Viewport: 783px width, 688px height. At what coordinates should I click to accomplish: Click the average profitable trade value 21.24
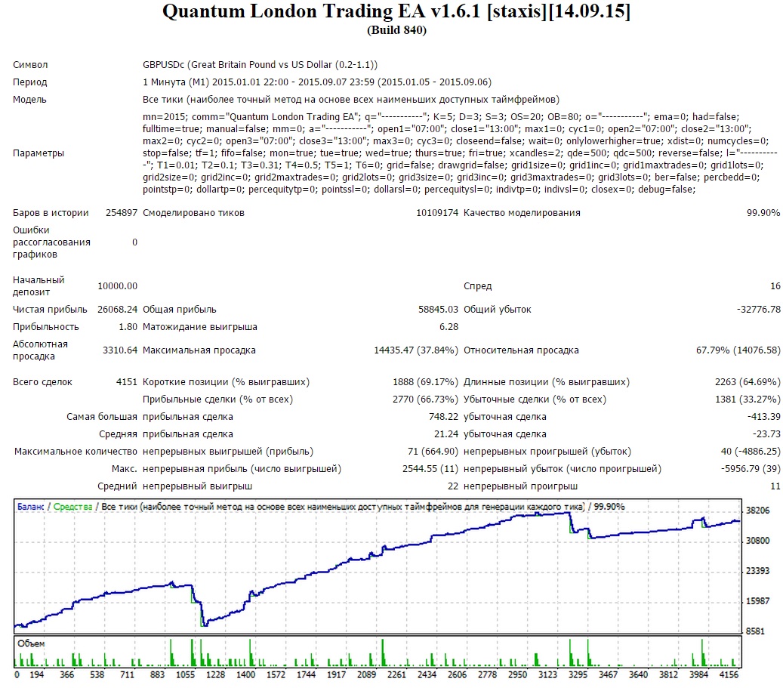pyautogui.click(x=446, y=434)
